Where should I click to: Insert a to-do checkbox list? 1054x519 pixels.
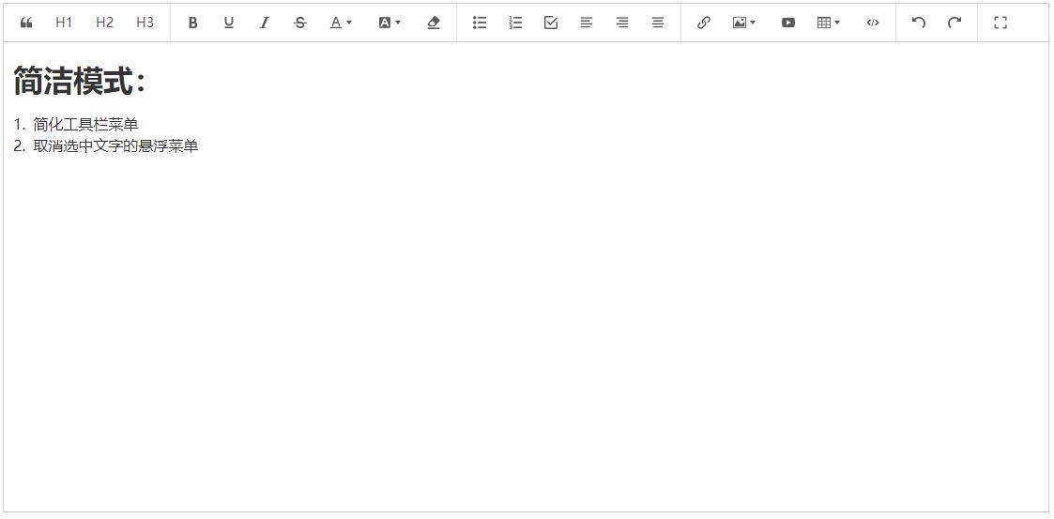pos(551,23)
